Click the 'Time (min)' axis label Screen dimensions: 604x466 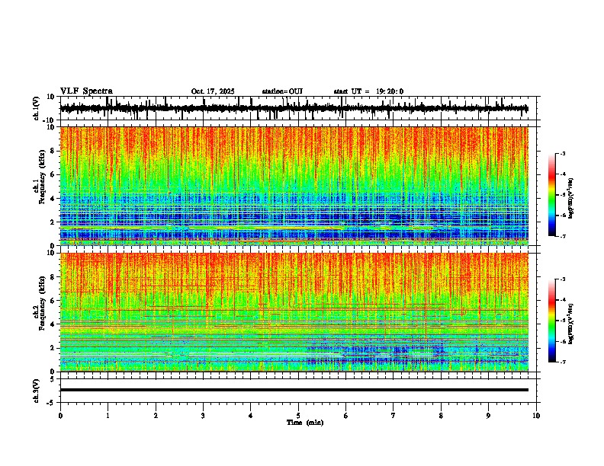click(305, 423)
